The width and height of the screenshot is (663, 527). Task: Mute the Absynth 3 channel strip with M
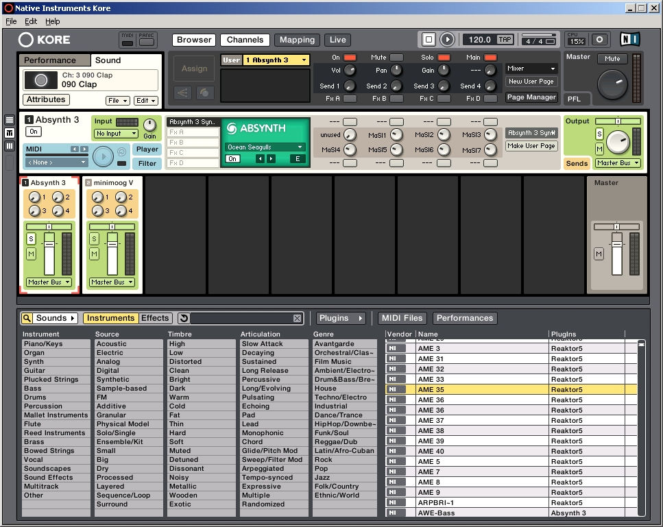coord(31,254)
